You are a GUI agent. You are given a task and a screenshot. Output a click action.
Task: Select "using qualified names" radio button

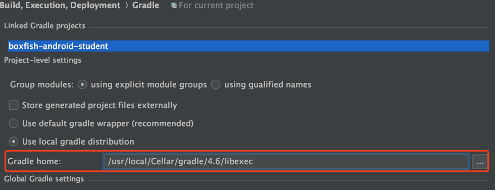point(216,84)
